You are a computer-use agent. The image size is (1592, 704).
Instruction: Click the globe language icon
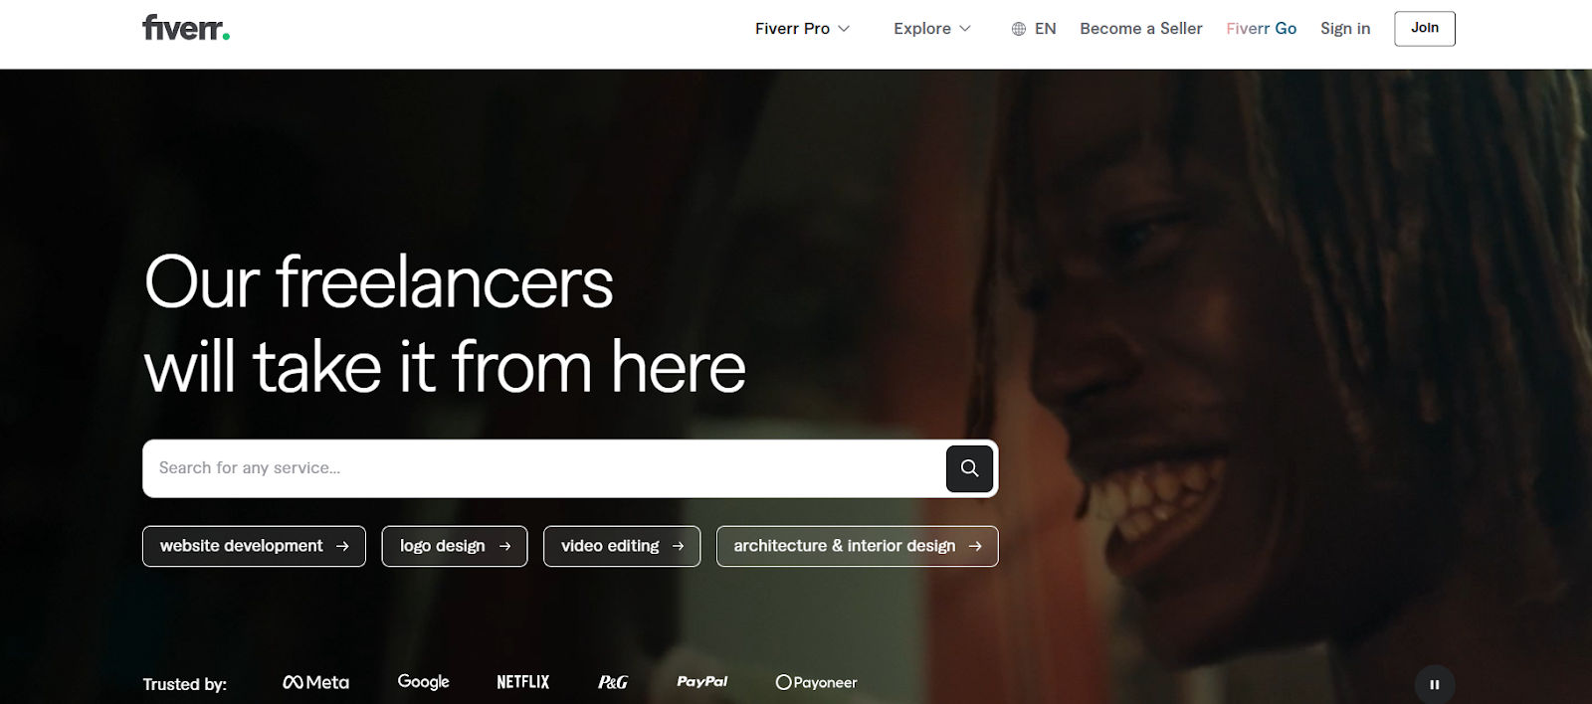(x=1018, y=29)
